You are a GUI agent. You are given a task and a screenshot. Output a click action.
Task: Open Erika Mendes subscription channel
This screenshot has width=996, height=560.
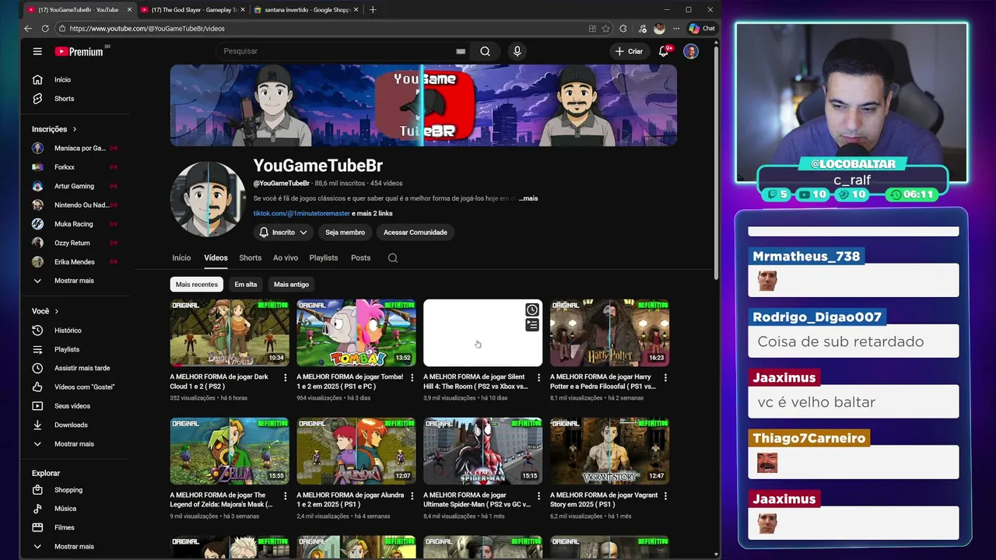[74, 262]
